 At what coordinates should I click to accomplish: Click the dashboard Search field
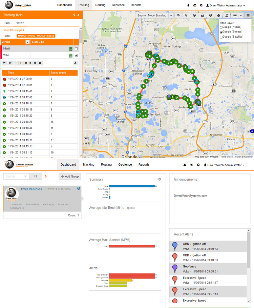click(16, 177)
